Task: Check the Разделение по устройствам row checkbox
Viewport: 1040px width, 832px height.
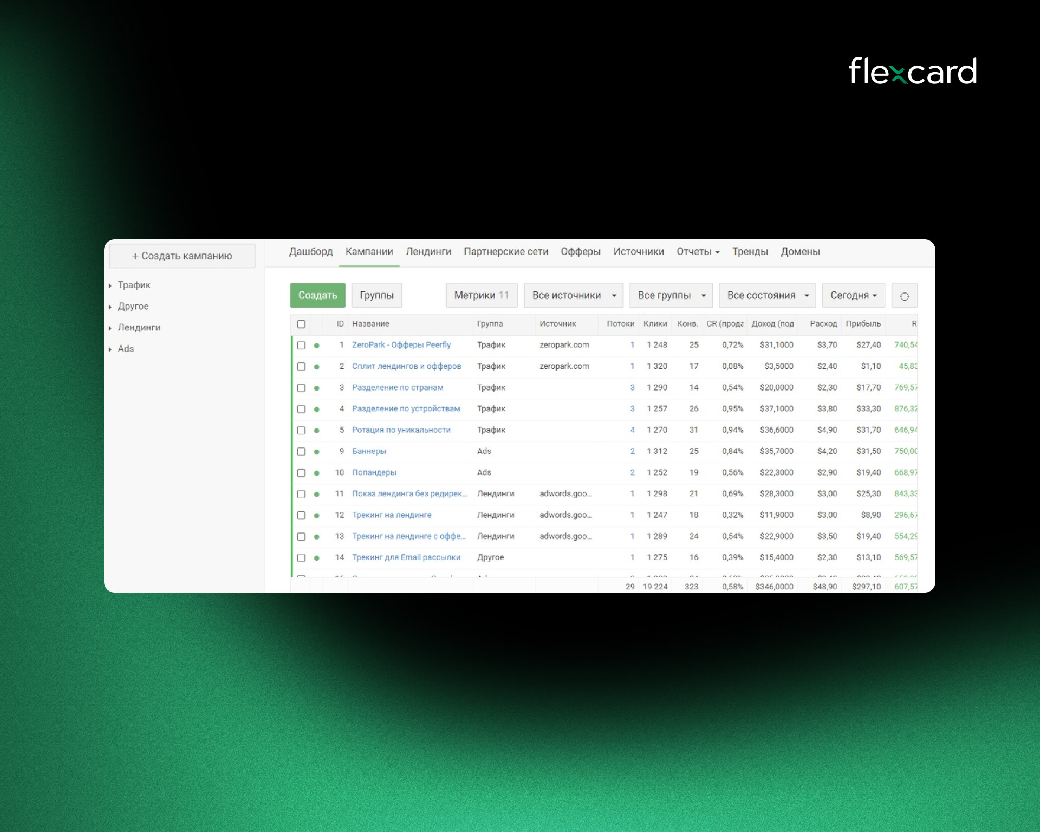Action: (x=301, y=409)
